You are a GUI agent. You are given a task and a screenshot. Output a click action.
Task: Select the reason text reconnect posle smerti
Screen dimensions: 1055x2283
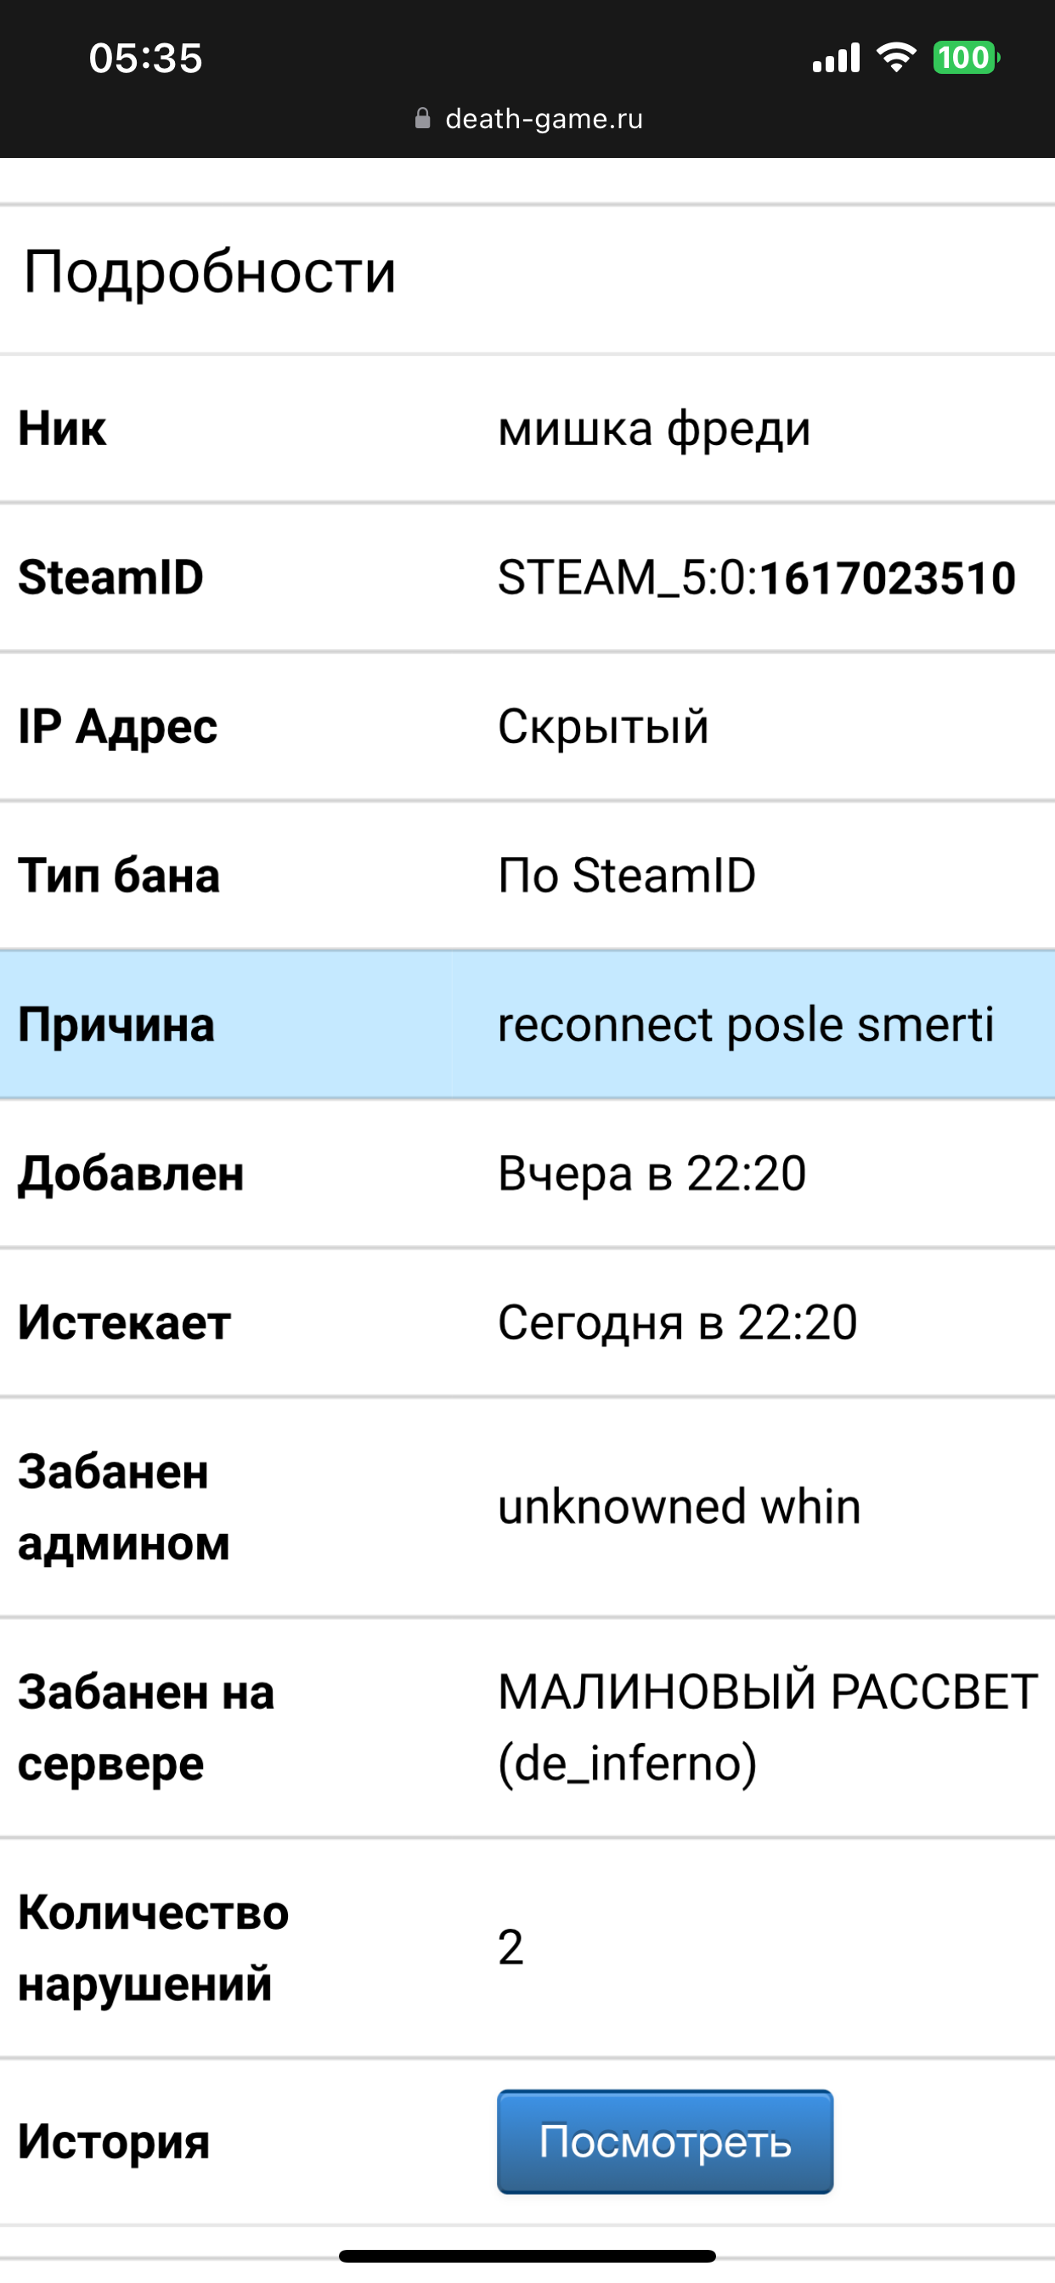coord(746,1024)
